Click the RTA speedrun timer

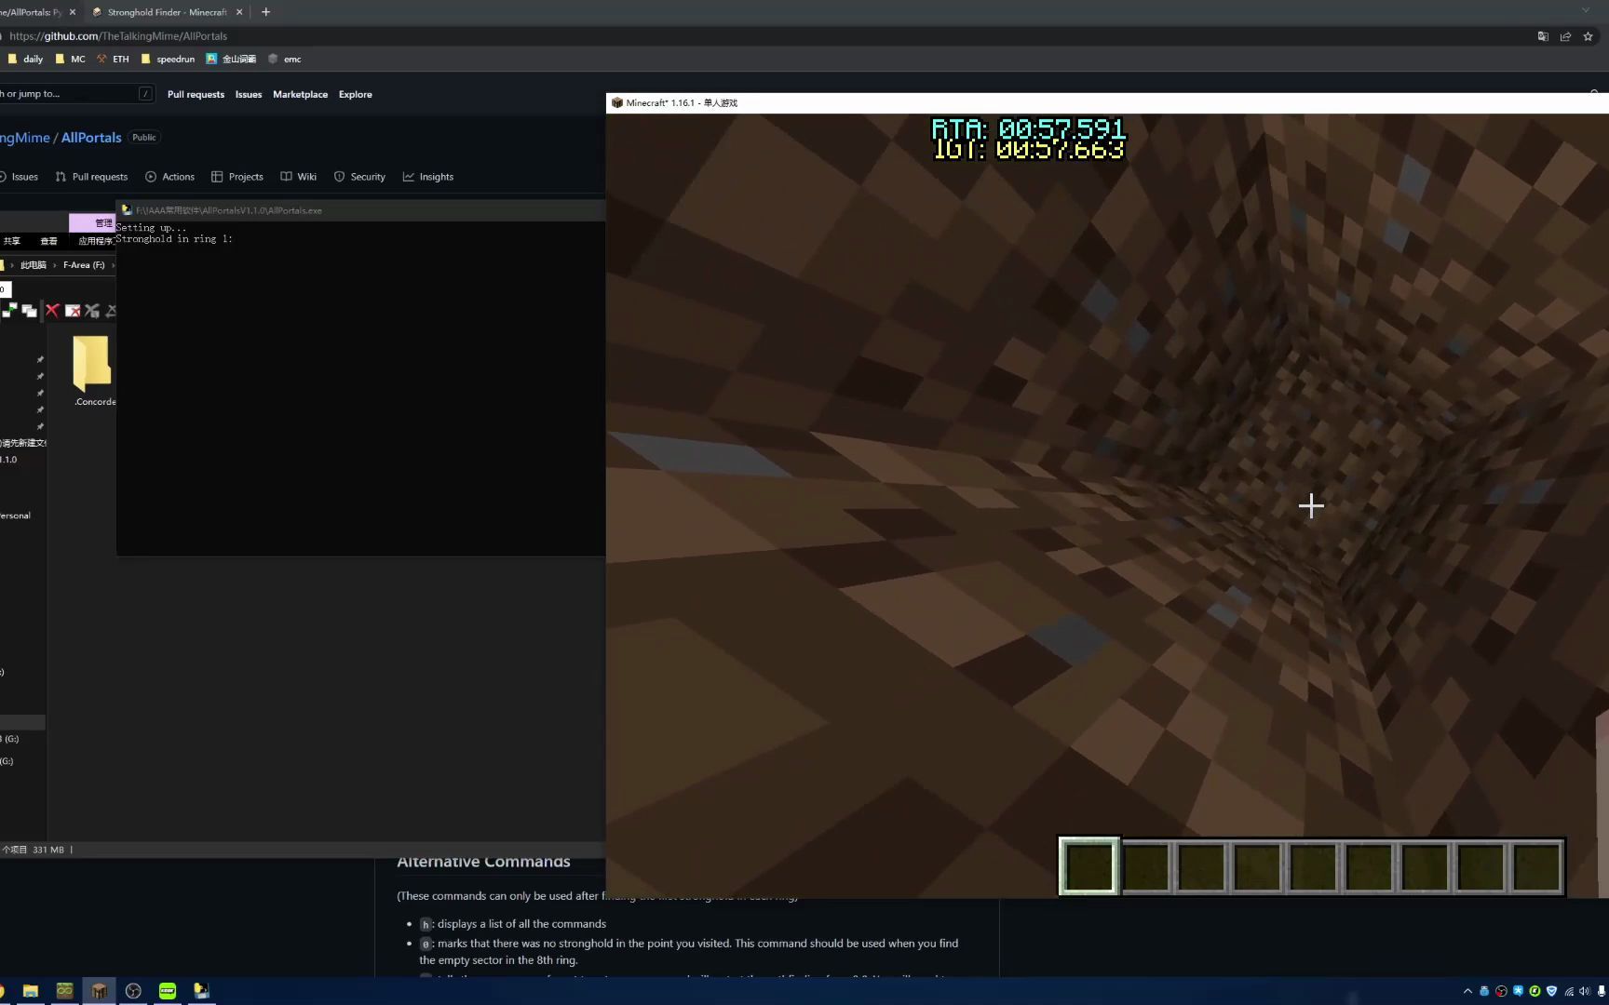point(1029,128)
